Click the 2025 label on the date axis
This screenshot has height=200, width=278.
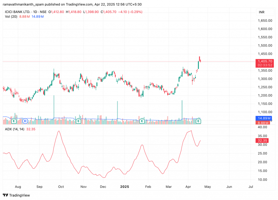click(x=125, y=187)
